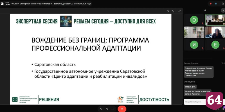Zoom out the presentation slide

168,11
